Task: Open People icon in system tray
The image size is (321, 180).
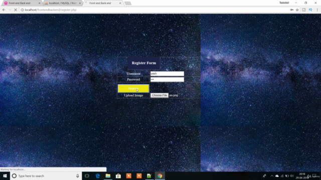Action: [x=264, y=175]
